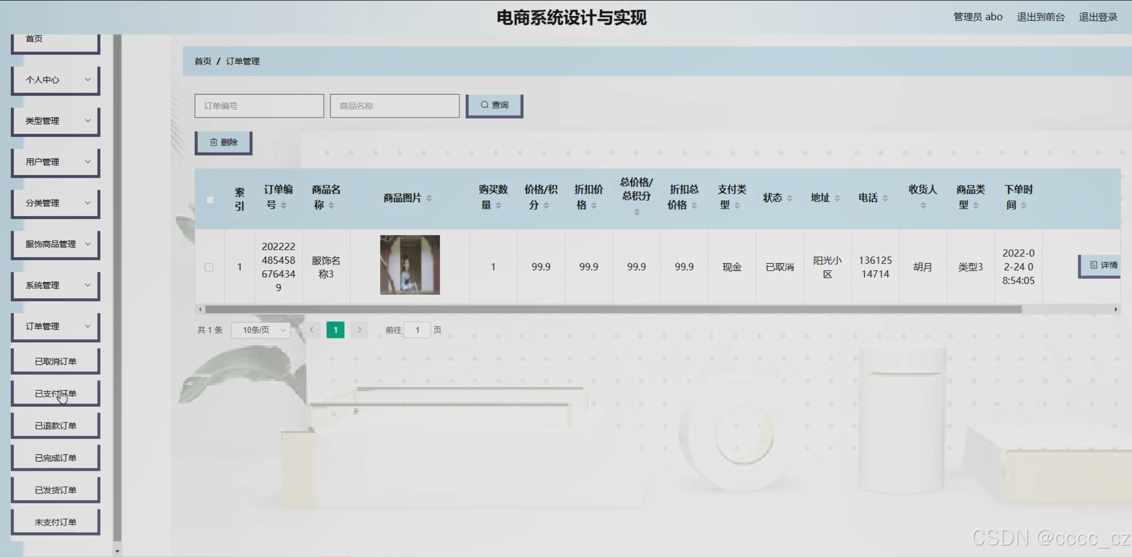Click the 删除 delete button
Image resolution: width=1132 pixels, height=557 pixels.
(x=223, y=143)
